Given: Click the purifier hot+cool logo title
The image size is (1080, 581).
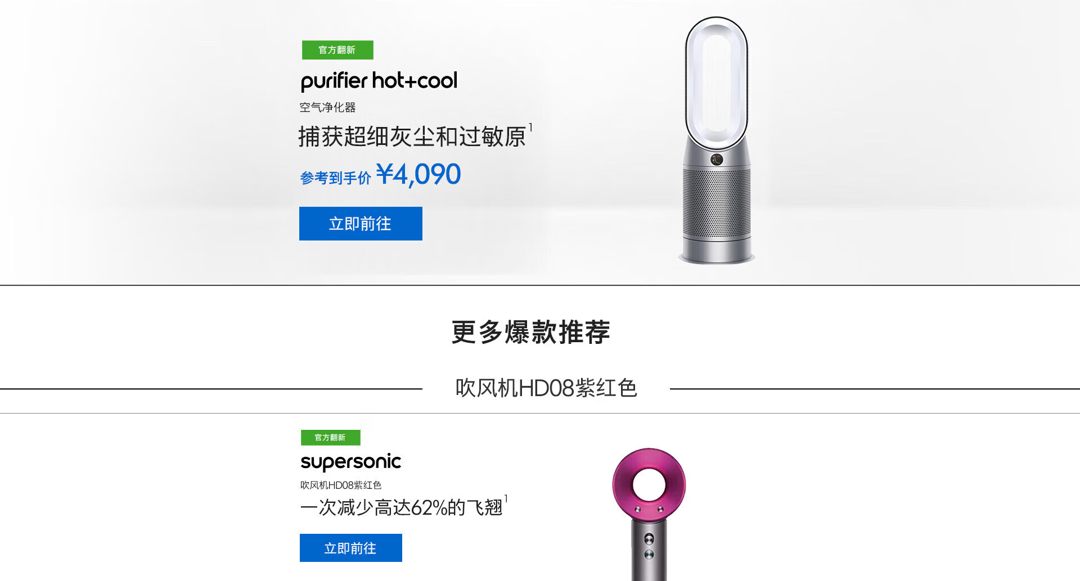Looking at the screenshot, I should [x=379, y=81].
